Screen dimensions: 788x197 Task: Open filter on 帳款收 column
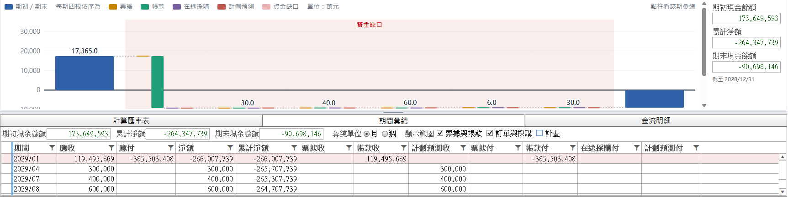[403, 148]
